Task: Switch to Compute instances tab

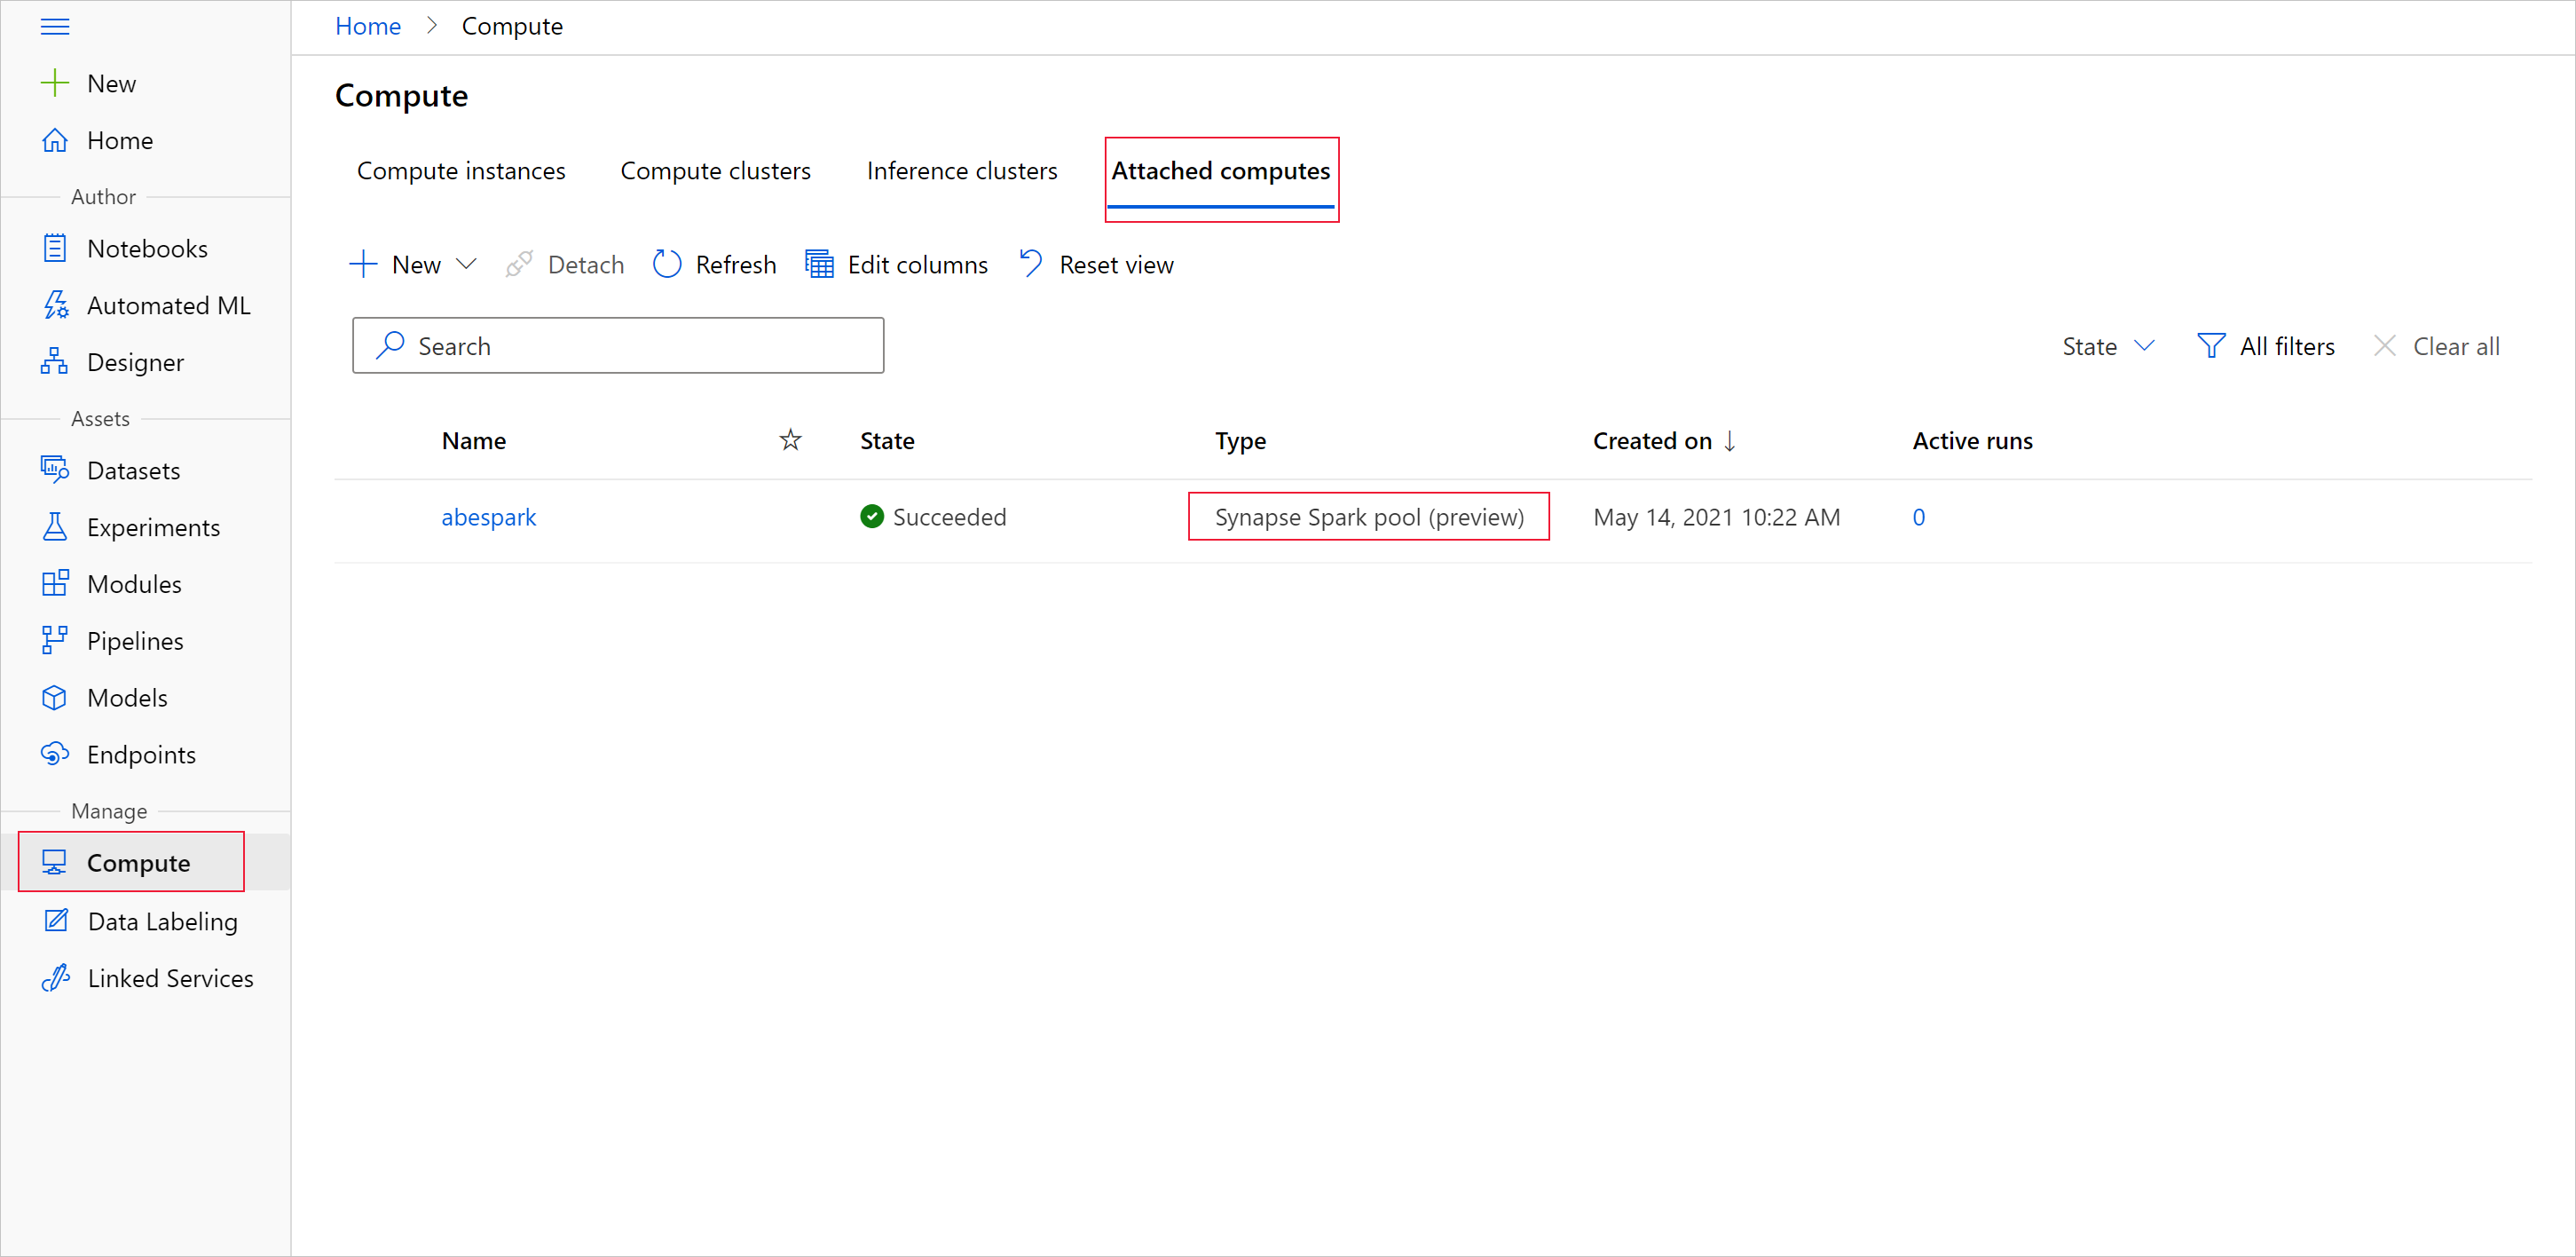Action: coord(460,170)
